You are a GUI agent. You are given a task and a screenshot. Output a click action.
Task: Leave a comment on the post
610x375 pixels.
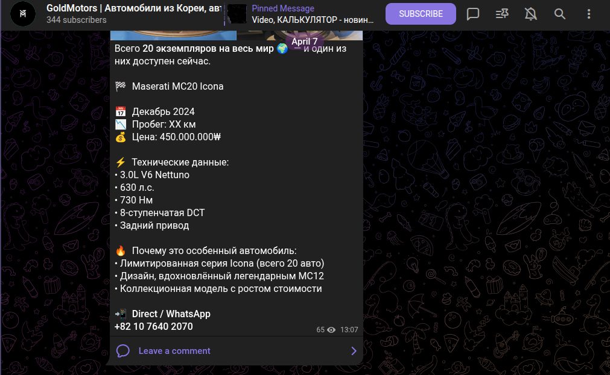click(174, 351)
